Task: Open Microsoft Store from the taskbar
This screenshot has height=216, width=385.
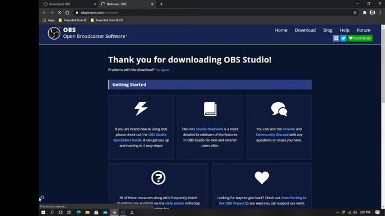Action: (x=96, y=212)
